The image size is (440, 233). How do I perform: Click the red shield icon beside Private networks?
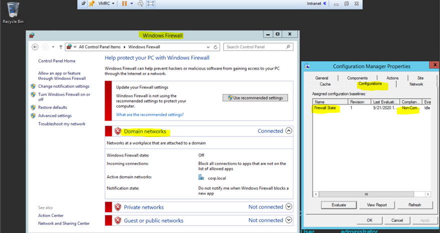tap(118, 207)
